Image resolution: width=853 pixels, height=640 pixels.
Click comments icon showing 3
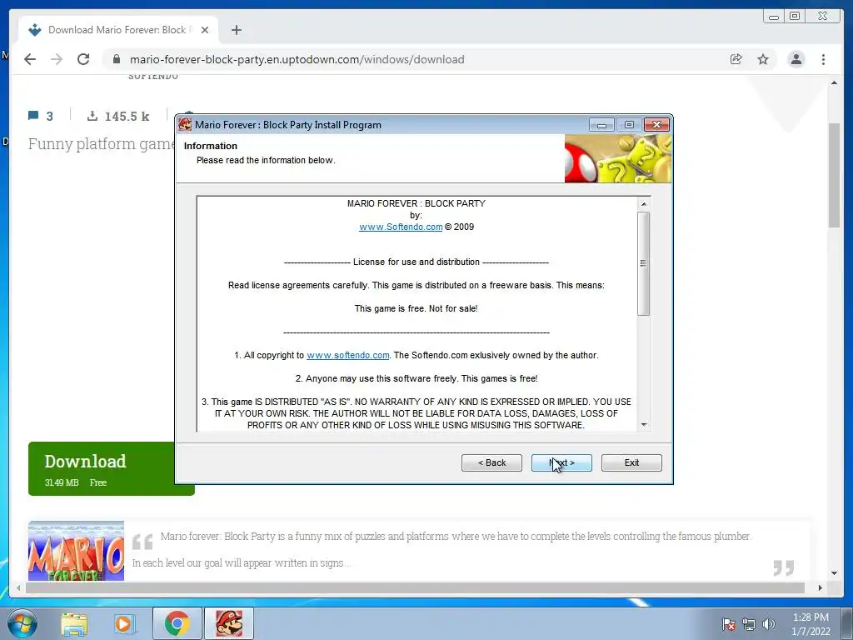(x=33, y=115)
